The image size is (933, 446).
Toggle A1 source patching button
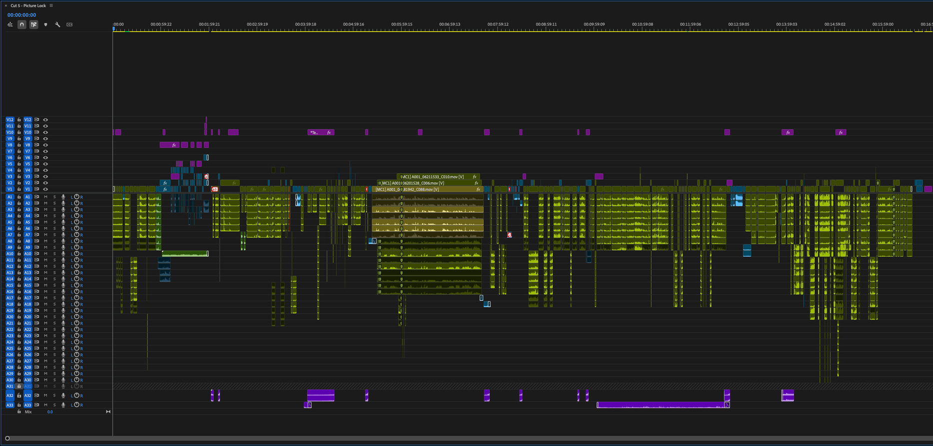[10, 197]
